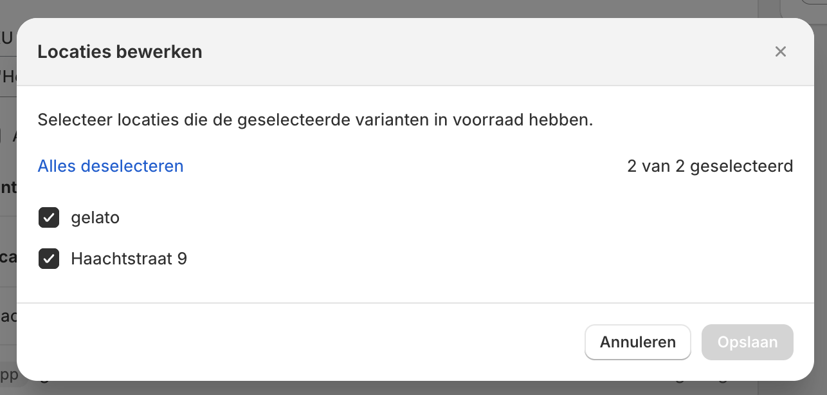Click the word 'geselecteerd' in the counter
The image size is (827, 395).
(x=743, y=166)
